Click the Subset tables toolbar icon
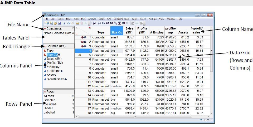The image size is (253, 127). [x=99, y=23]
